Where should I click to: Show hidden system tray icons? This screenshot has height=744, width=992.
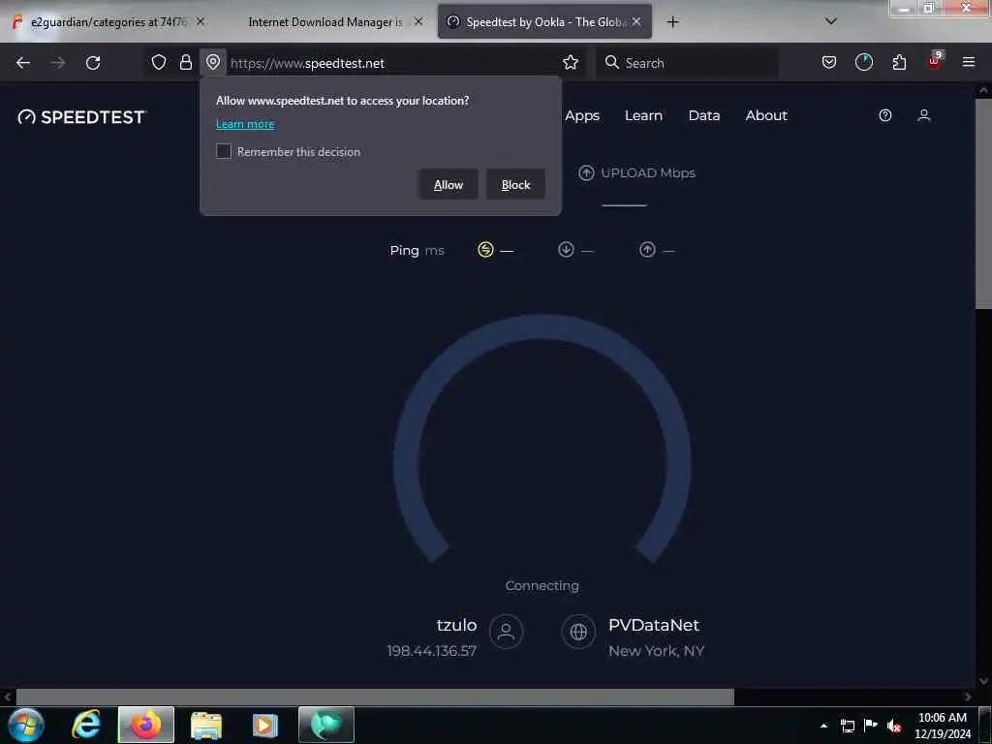coord(823,726)
